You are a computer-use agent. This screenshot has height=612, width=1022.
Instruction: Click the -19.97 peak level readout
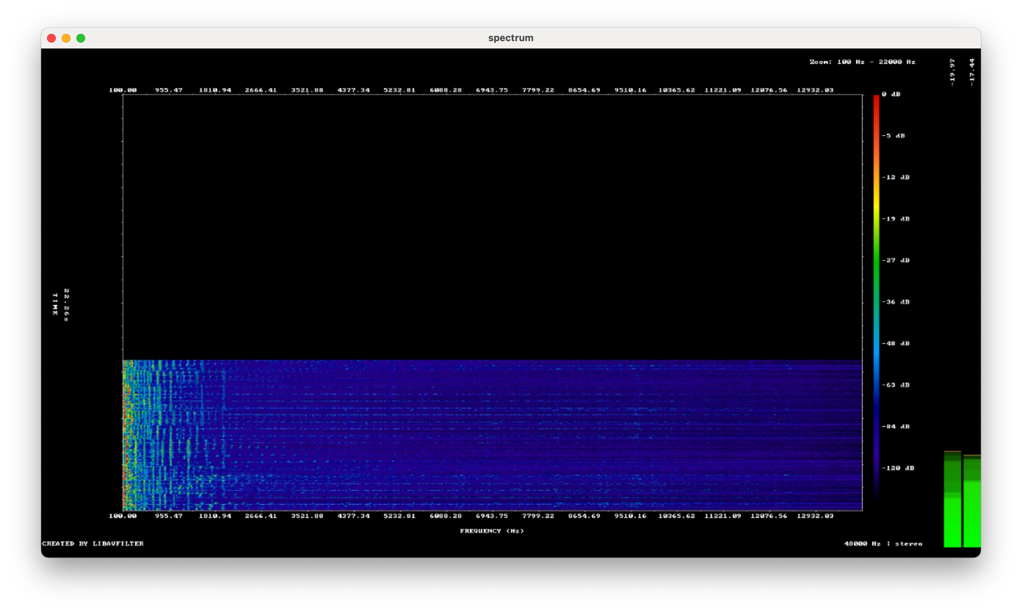point(952,72)
